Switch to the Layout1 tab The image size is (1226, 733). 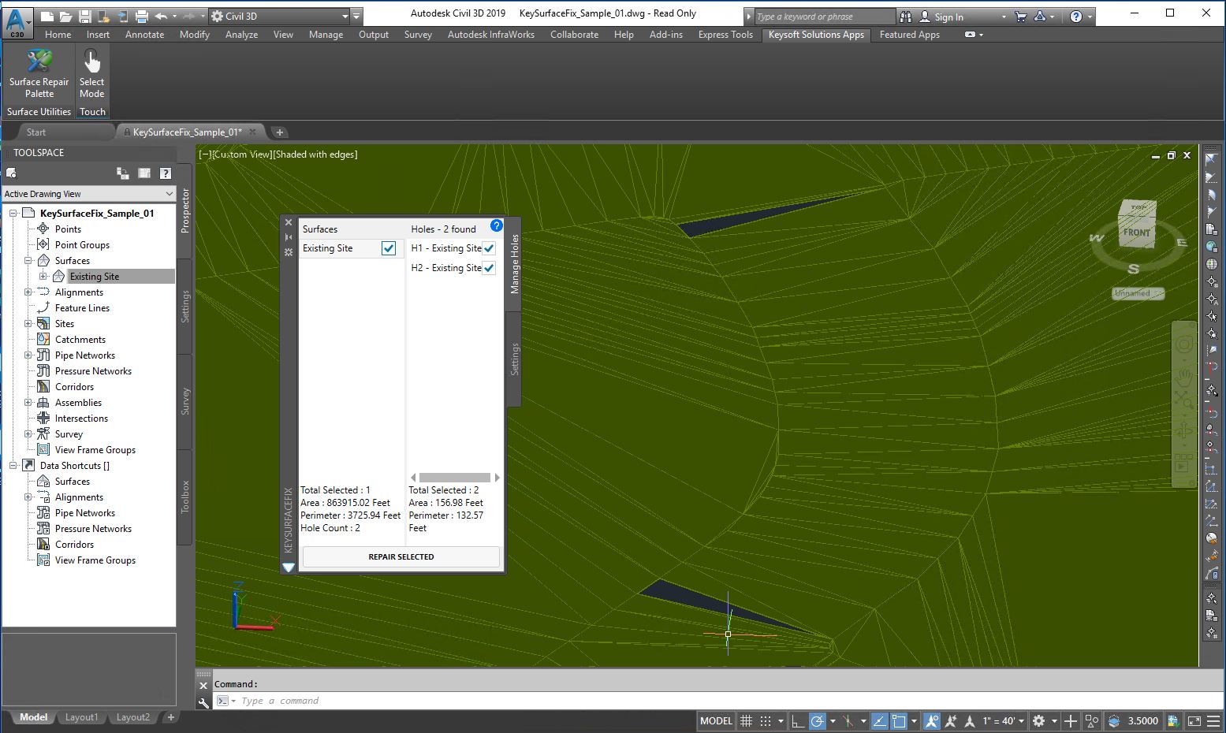pos(81,717)
